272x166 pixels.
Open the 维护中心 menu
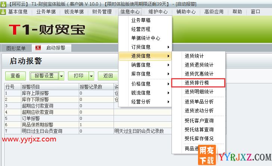click(158, 12)
